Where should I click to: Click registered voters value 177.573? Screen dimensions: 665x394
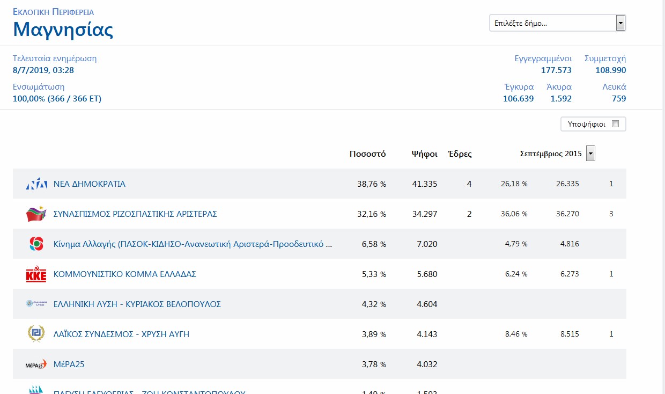click(x=556, y=70)
